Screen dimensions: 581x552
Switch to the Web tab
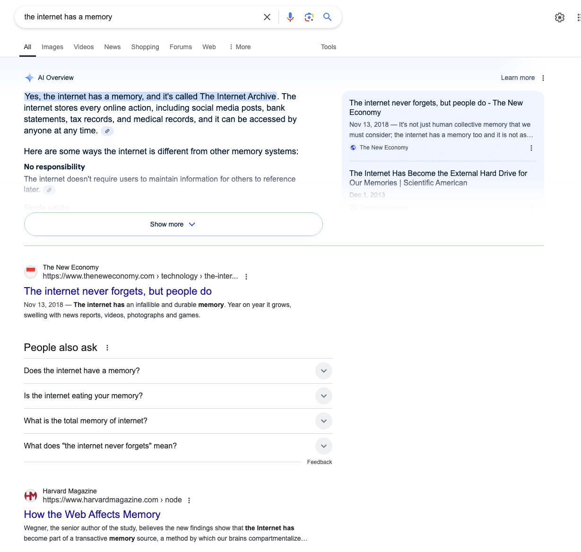pos(209,47)
